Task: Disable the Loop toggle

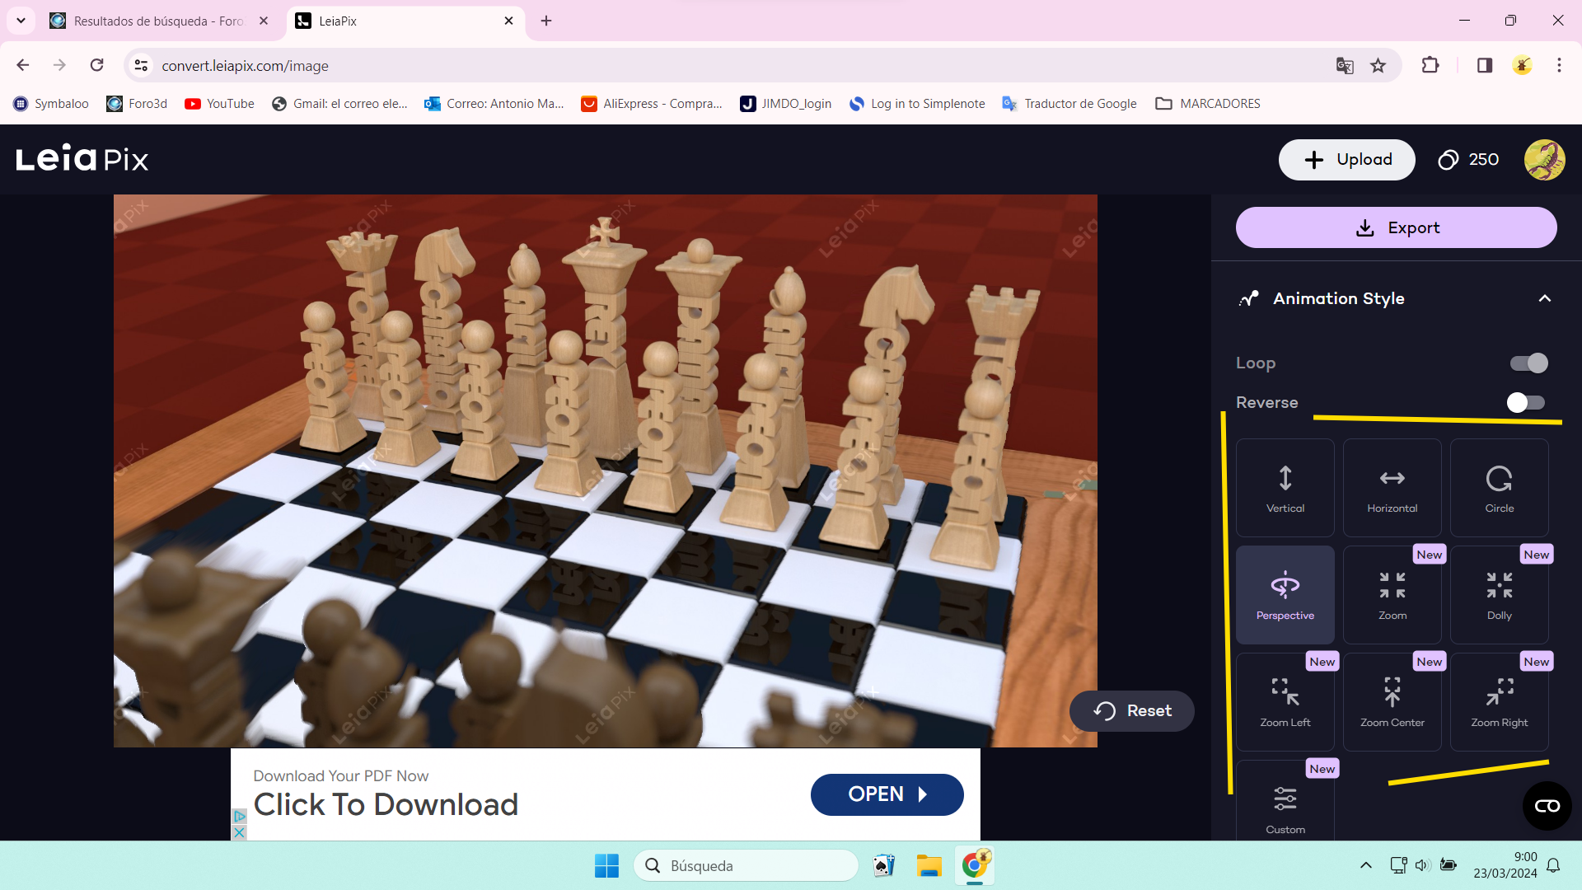Action: click(1528, 363)
